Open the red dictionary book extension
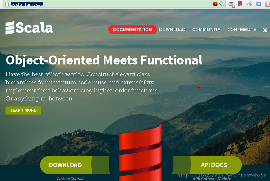Viewport: 270px width, 181px height. [240, 4]
